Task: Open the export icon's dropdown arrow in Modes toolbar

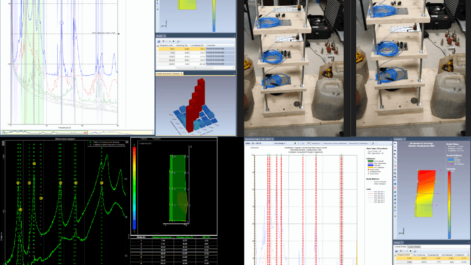Action: pyautogui.click(x=180, y=41)
